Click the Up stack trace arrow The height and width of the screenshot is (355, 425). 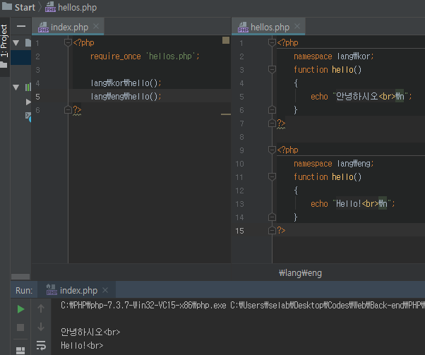[x=41, y=309]
